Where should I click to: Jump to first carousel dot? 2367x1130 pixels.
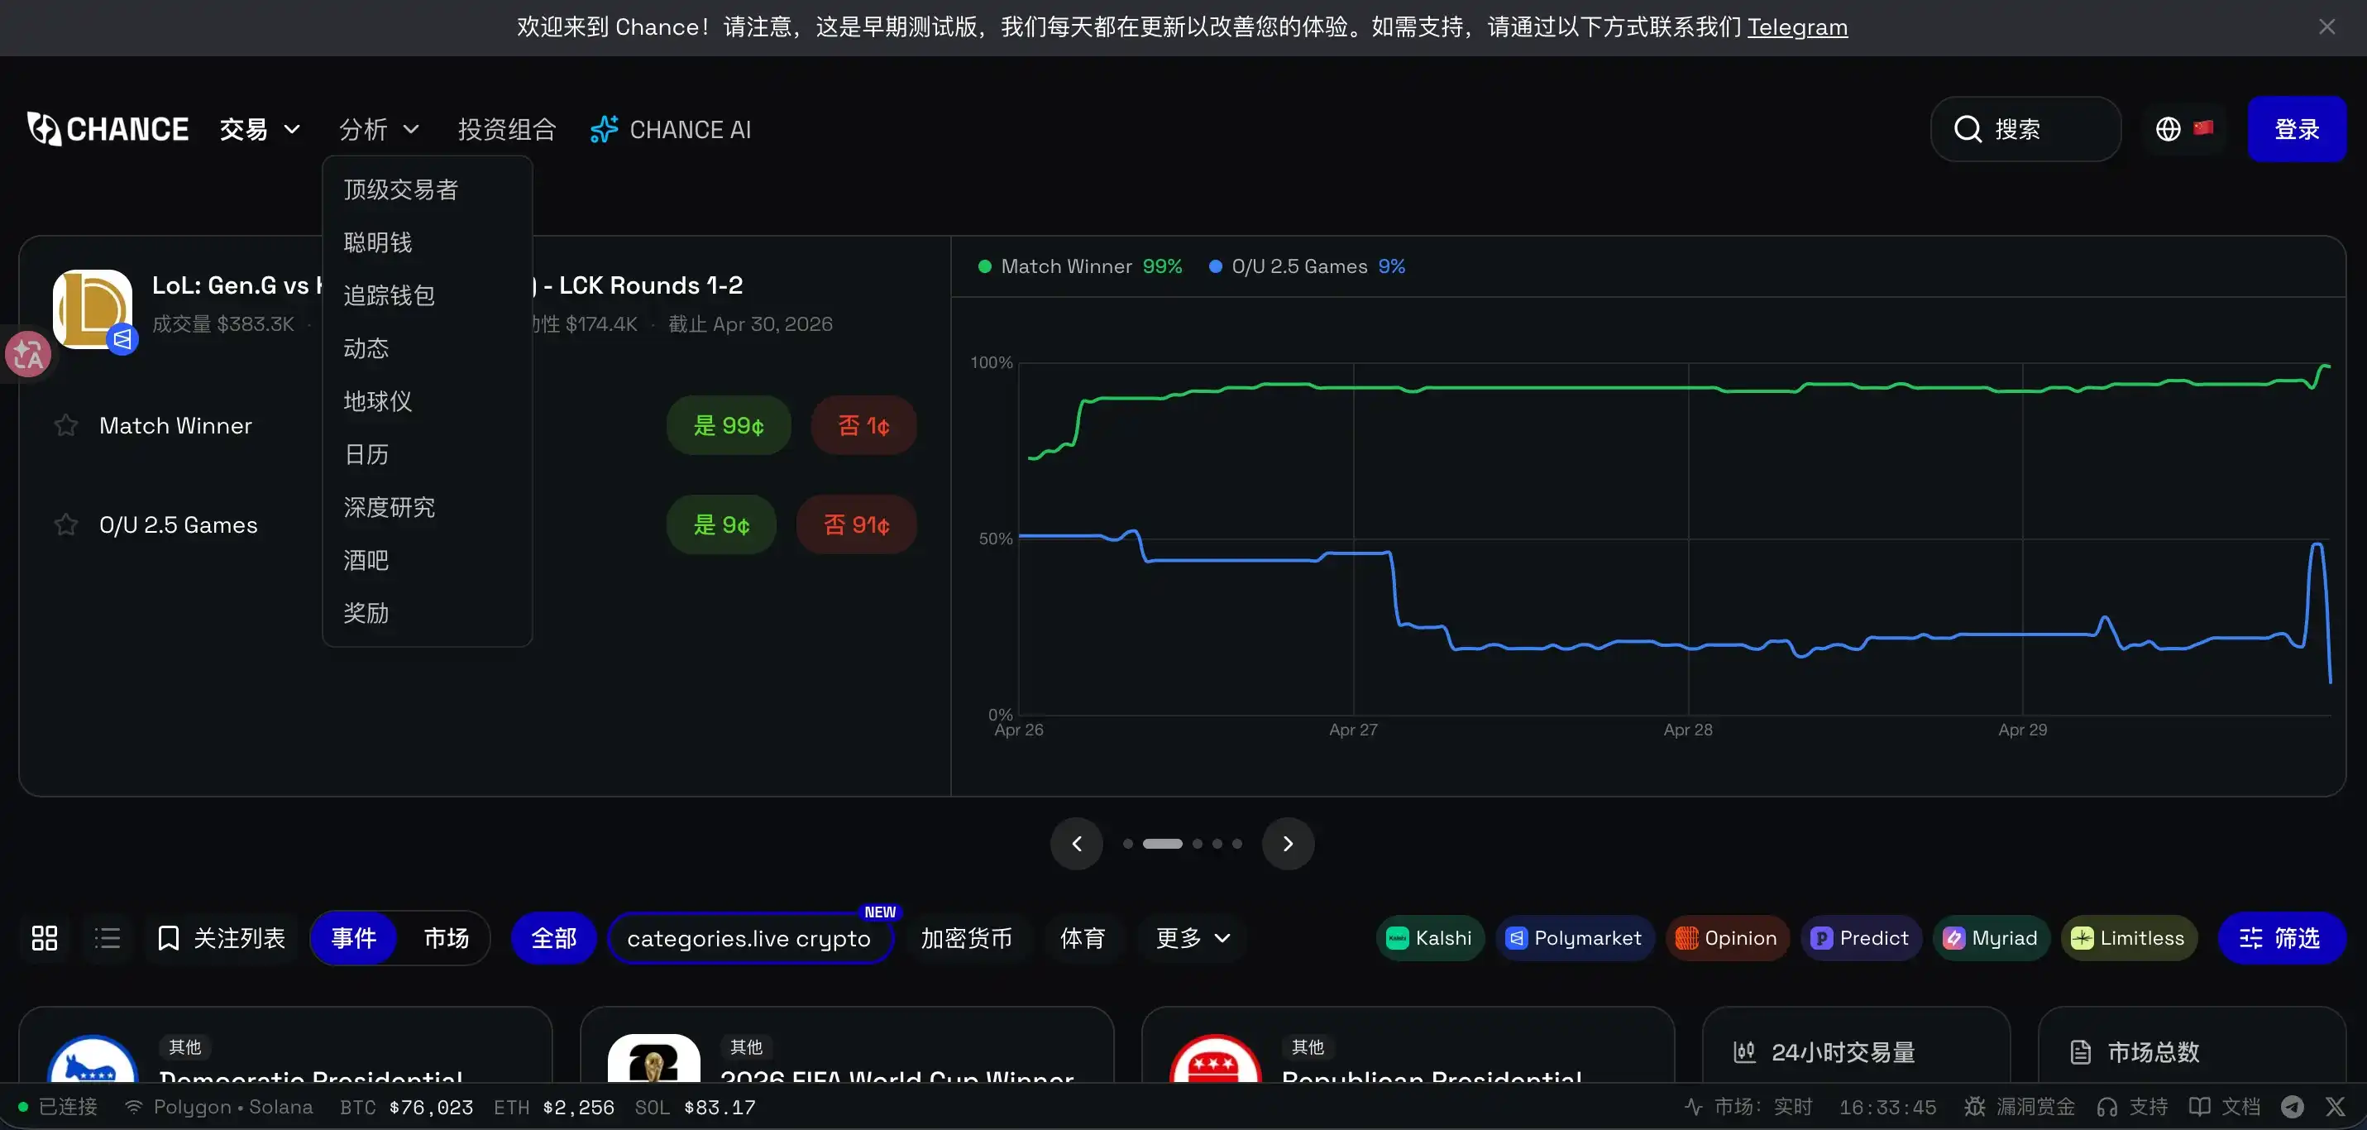1127,844
